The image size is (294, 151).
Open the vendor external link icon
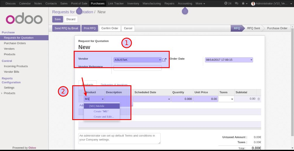coord(164,60)
